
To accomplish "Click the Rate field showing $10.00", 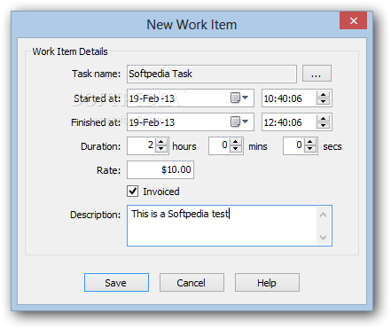I will click(160, 169).
